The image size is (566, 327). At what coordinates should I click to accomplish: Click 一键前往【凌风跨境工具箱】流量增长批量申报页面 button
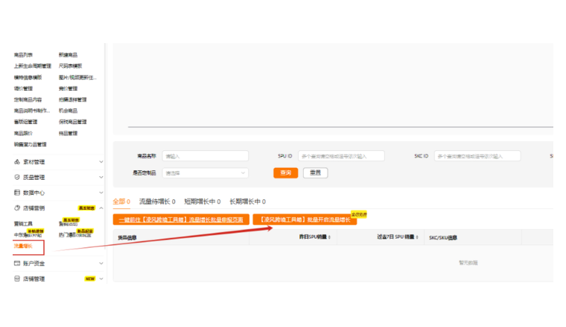[181, 219]
